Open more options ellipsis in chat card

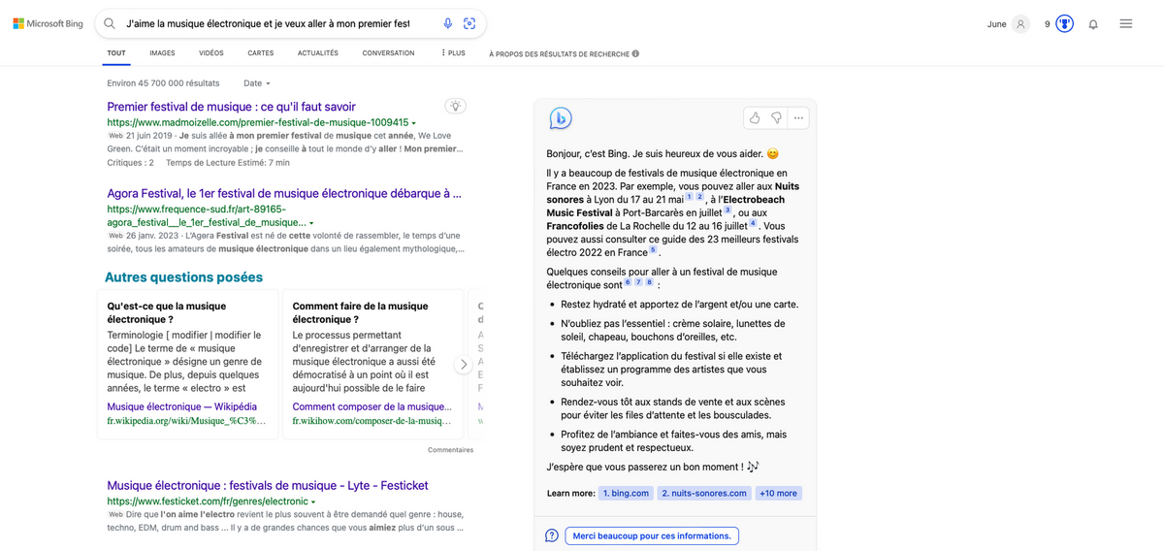[798, 118]
